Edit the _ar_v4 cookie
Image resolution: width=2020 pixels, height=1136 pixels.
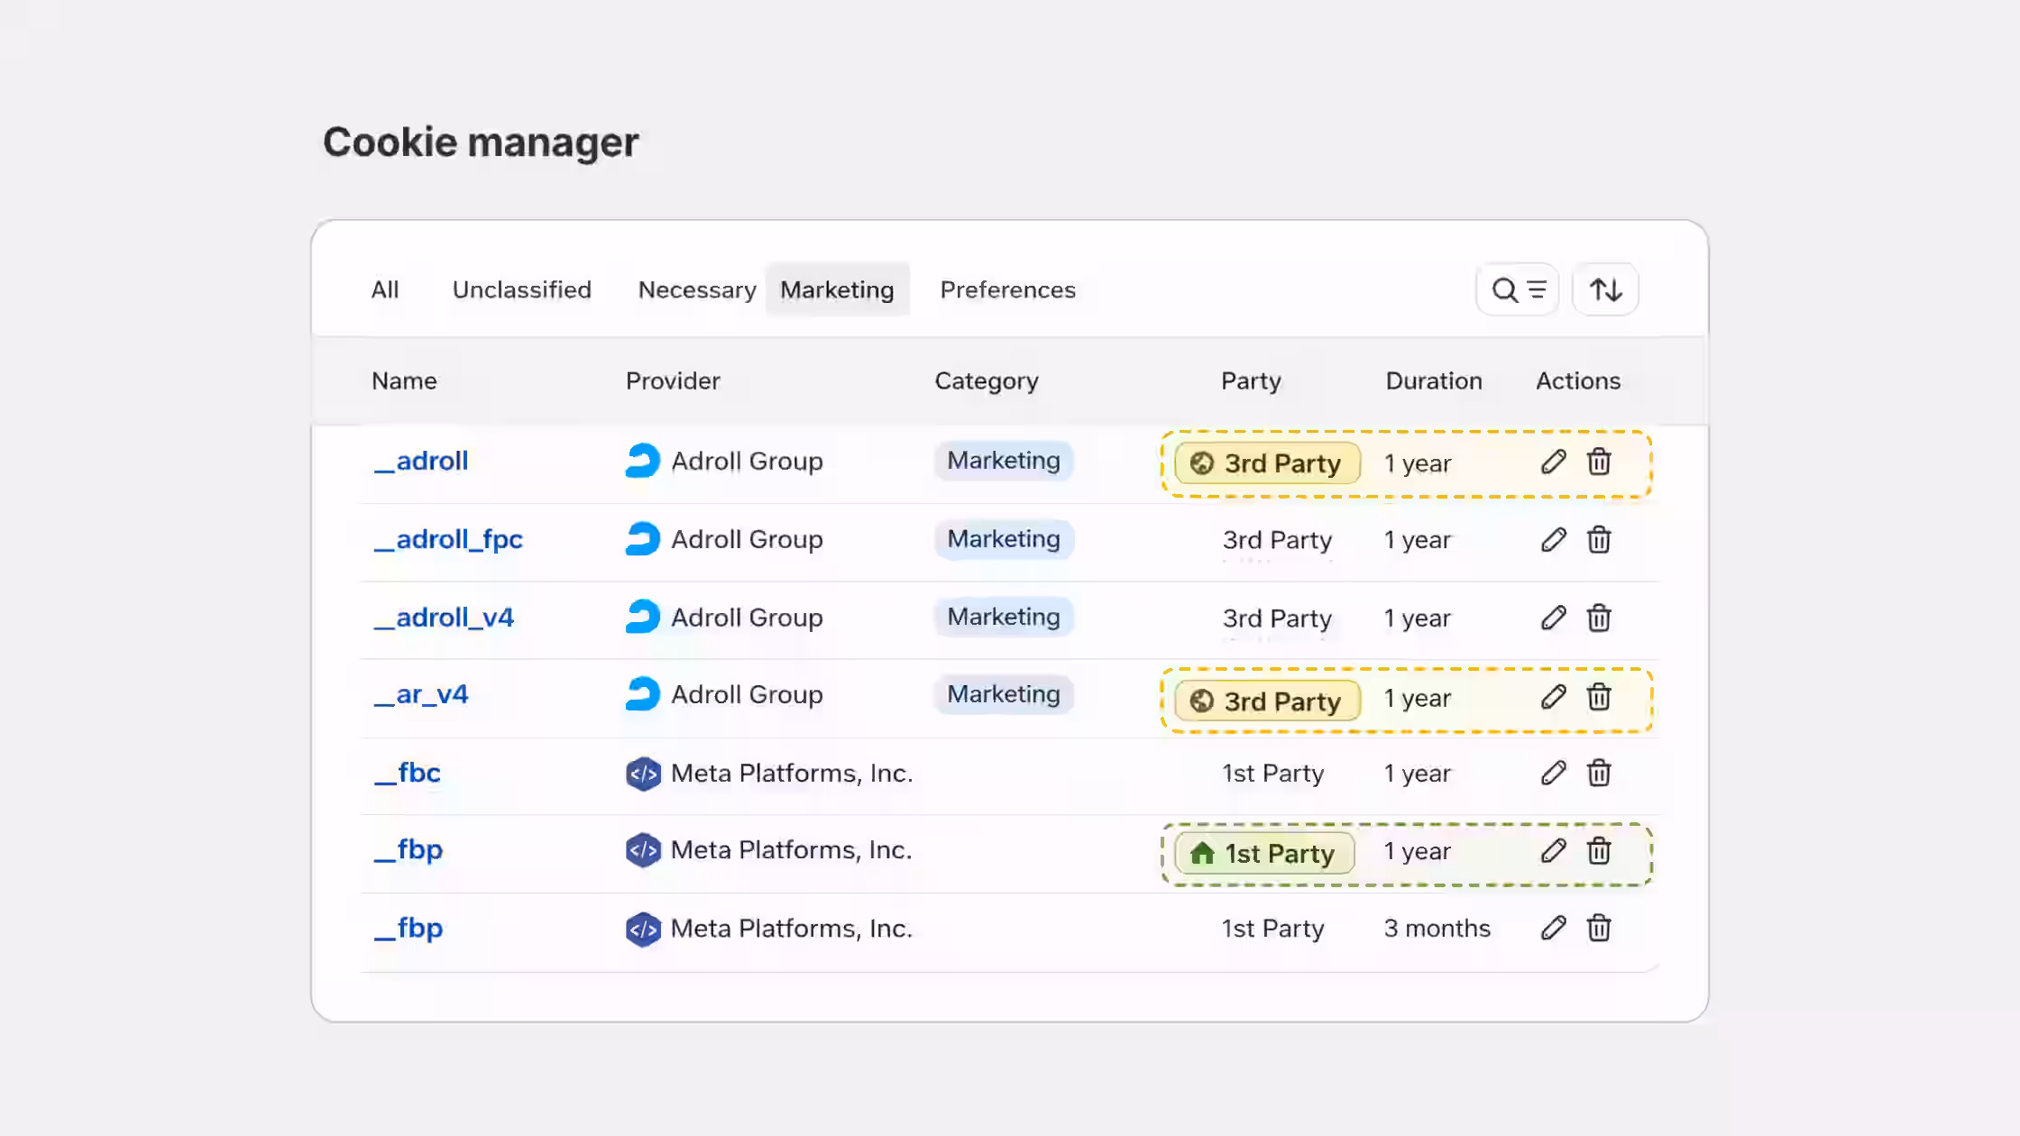[x=1553, y=697]
